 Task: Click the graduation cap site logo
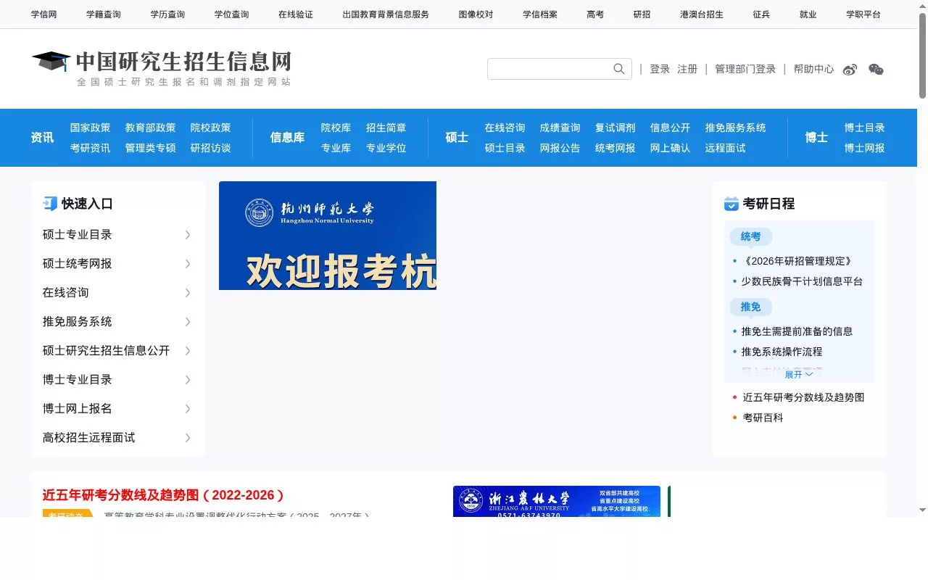pos(51,62)
